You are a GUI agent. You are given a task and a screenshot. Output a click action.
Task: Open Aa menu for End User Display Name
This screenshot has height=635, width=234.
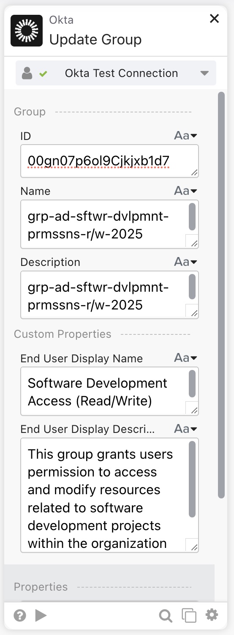(x=186, y=358)
